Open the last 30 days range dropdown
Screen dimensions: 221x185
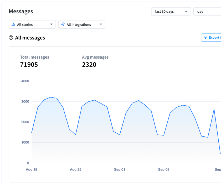pos(171,12)
